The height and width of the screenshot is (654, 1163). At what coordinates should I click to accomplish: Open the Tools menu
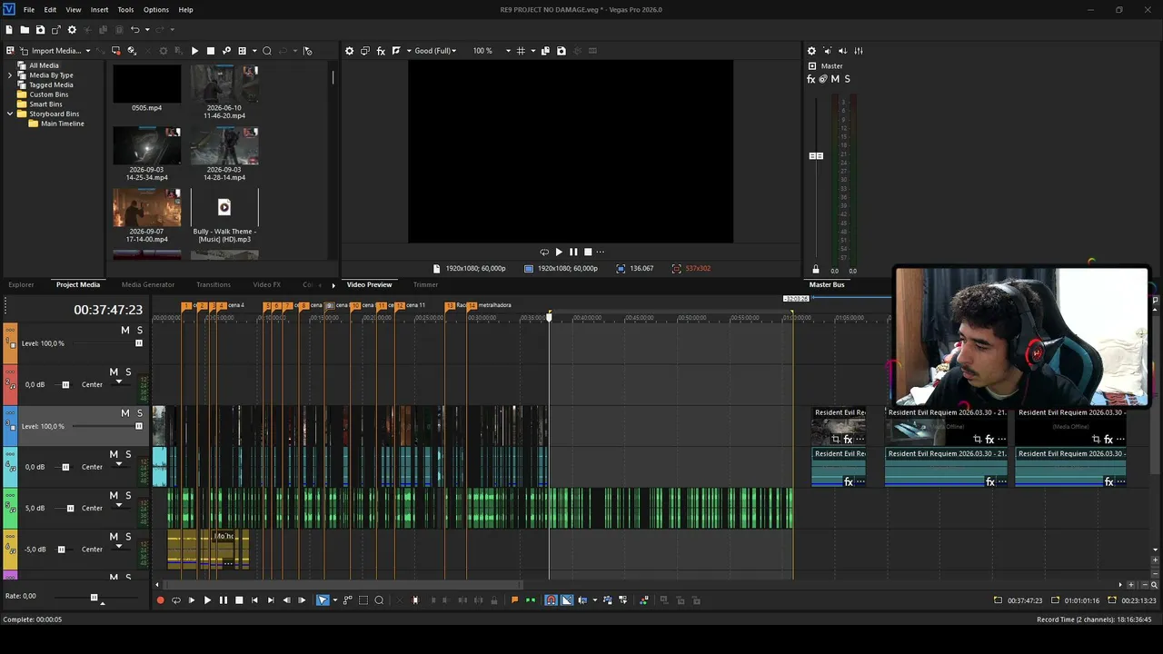tap(125, 10)
